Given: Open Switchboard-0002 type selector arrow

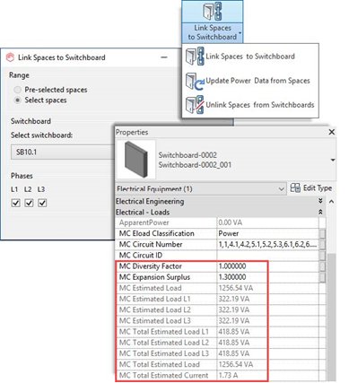Looking at the screenshot, I should pyautogui.click(x=333, y=160).
